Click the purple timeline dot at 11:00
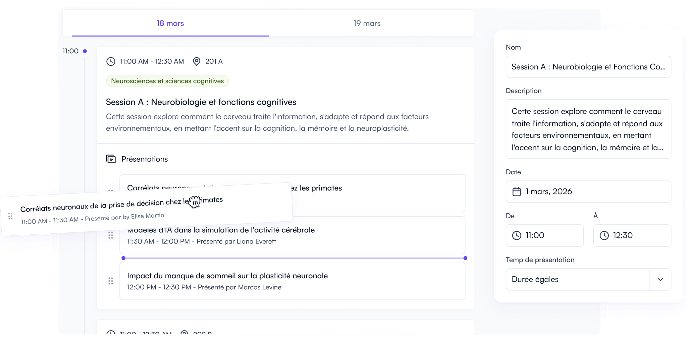This screenshot has height=342, width=687. (85, 51)
